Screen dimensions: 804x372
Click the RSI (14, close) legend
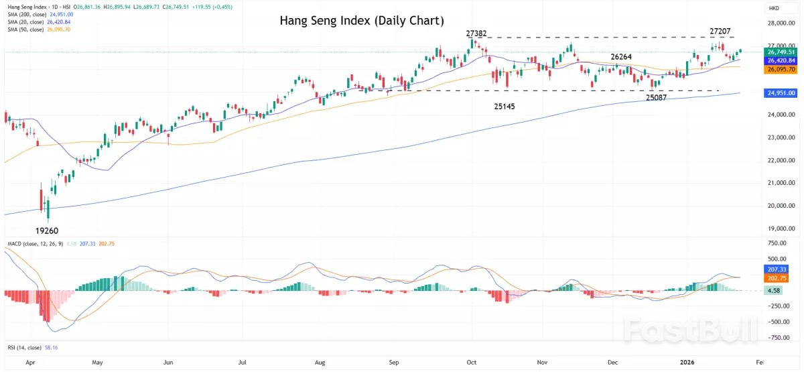pyautogui.click(x=20, y=349)
